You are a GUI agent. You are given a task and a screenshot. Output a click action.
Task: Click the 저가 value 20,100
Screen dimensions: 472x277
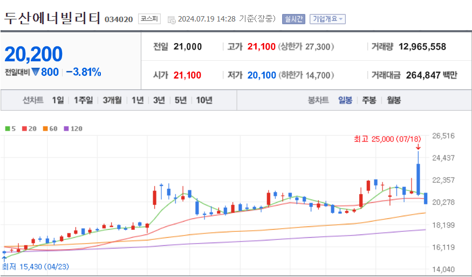point(262,75)
